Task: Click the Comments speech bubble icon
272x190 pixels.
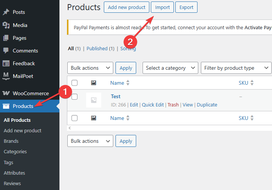Action: 6,51
